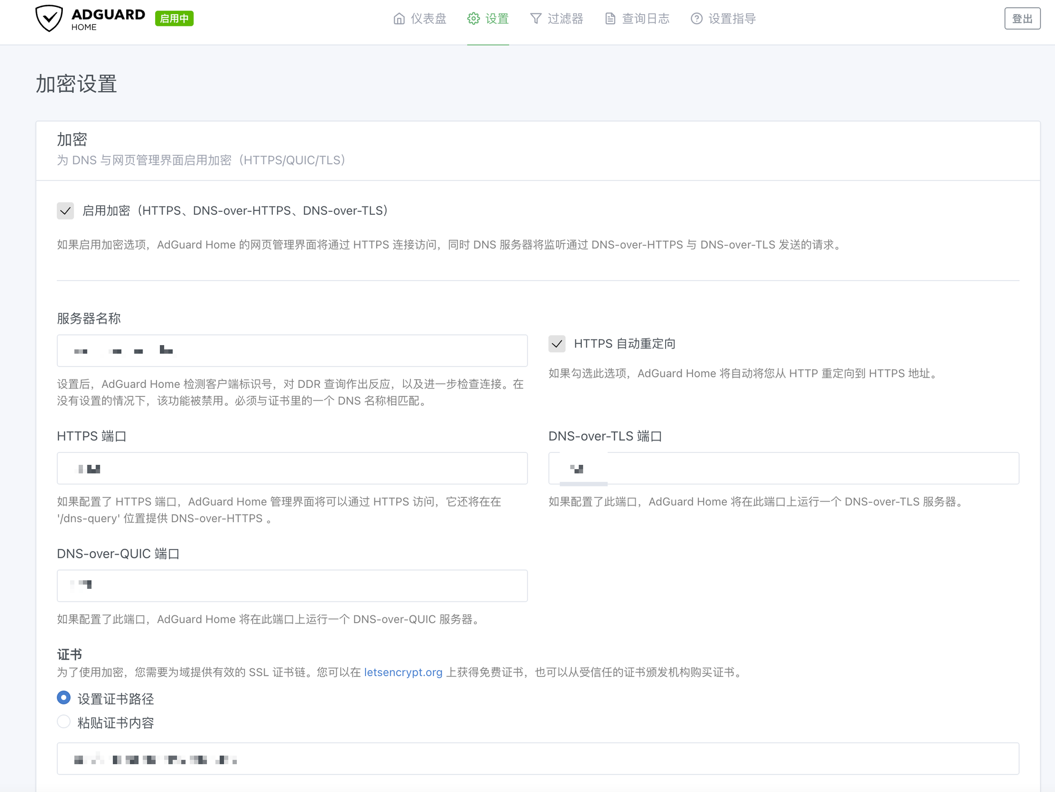Click the 服务器名称 input field

tap(292, 351)
